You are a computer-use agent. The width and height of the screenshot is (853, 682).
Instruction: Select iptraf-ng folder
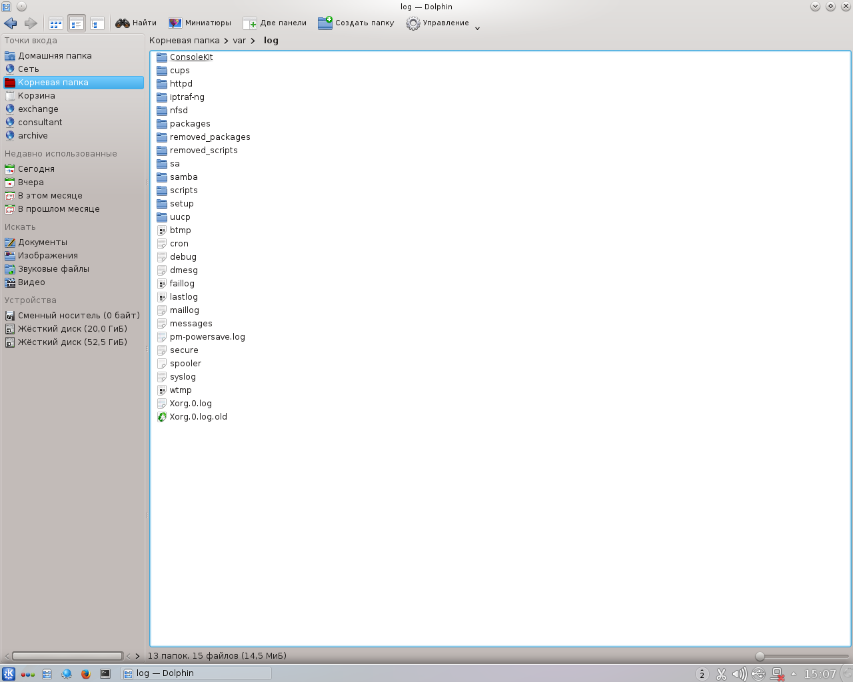181,97
